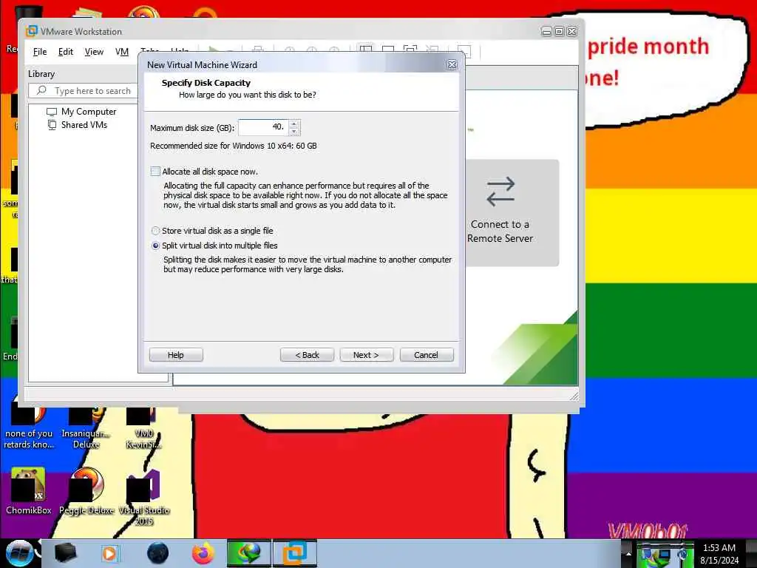Click the magnifier icon in Library search
The width and height of the screenshot is (757, 568).
(42, 90)
